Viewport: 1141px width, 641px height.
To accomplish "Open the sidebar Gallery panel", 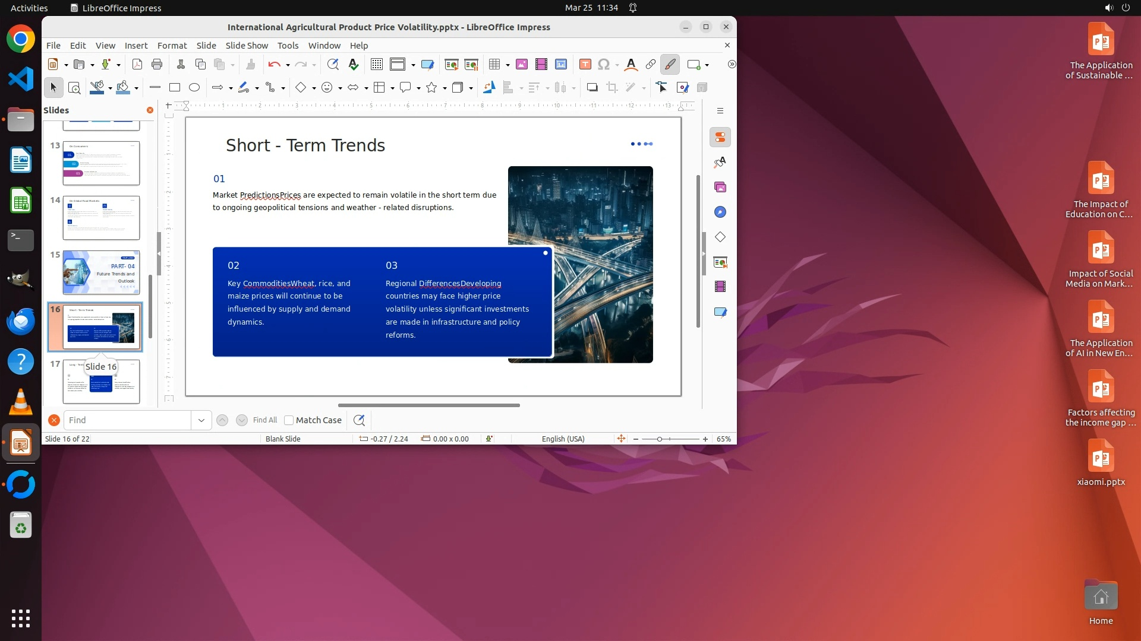I will pyautogui.click(x=720, y=188).
